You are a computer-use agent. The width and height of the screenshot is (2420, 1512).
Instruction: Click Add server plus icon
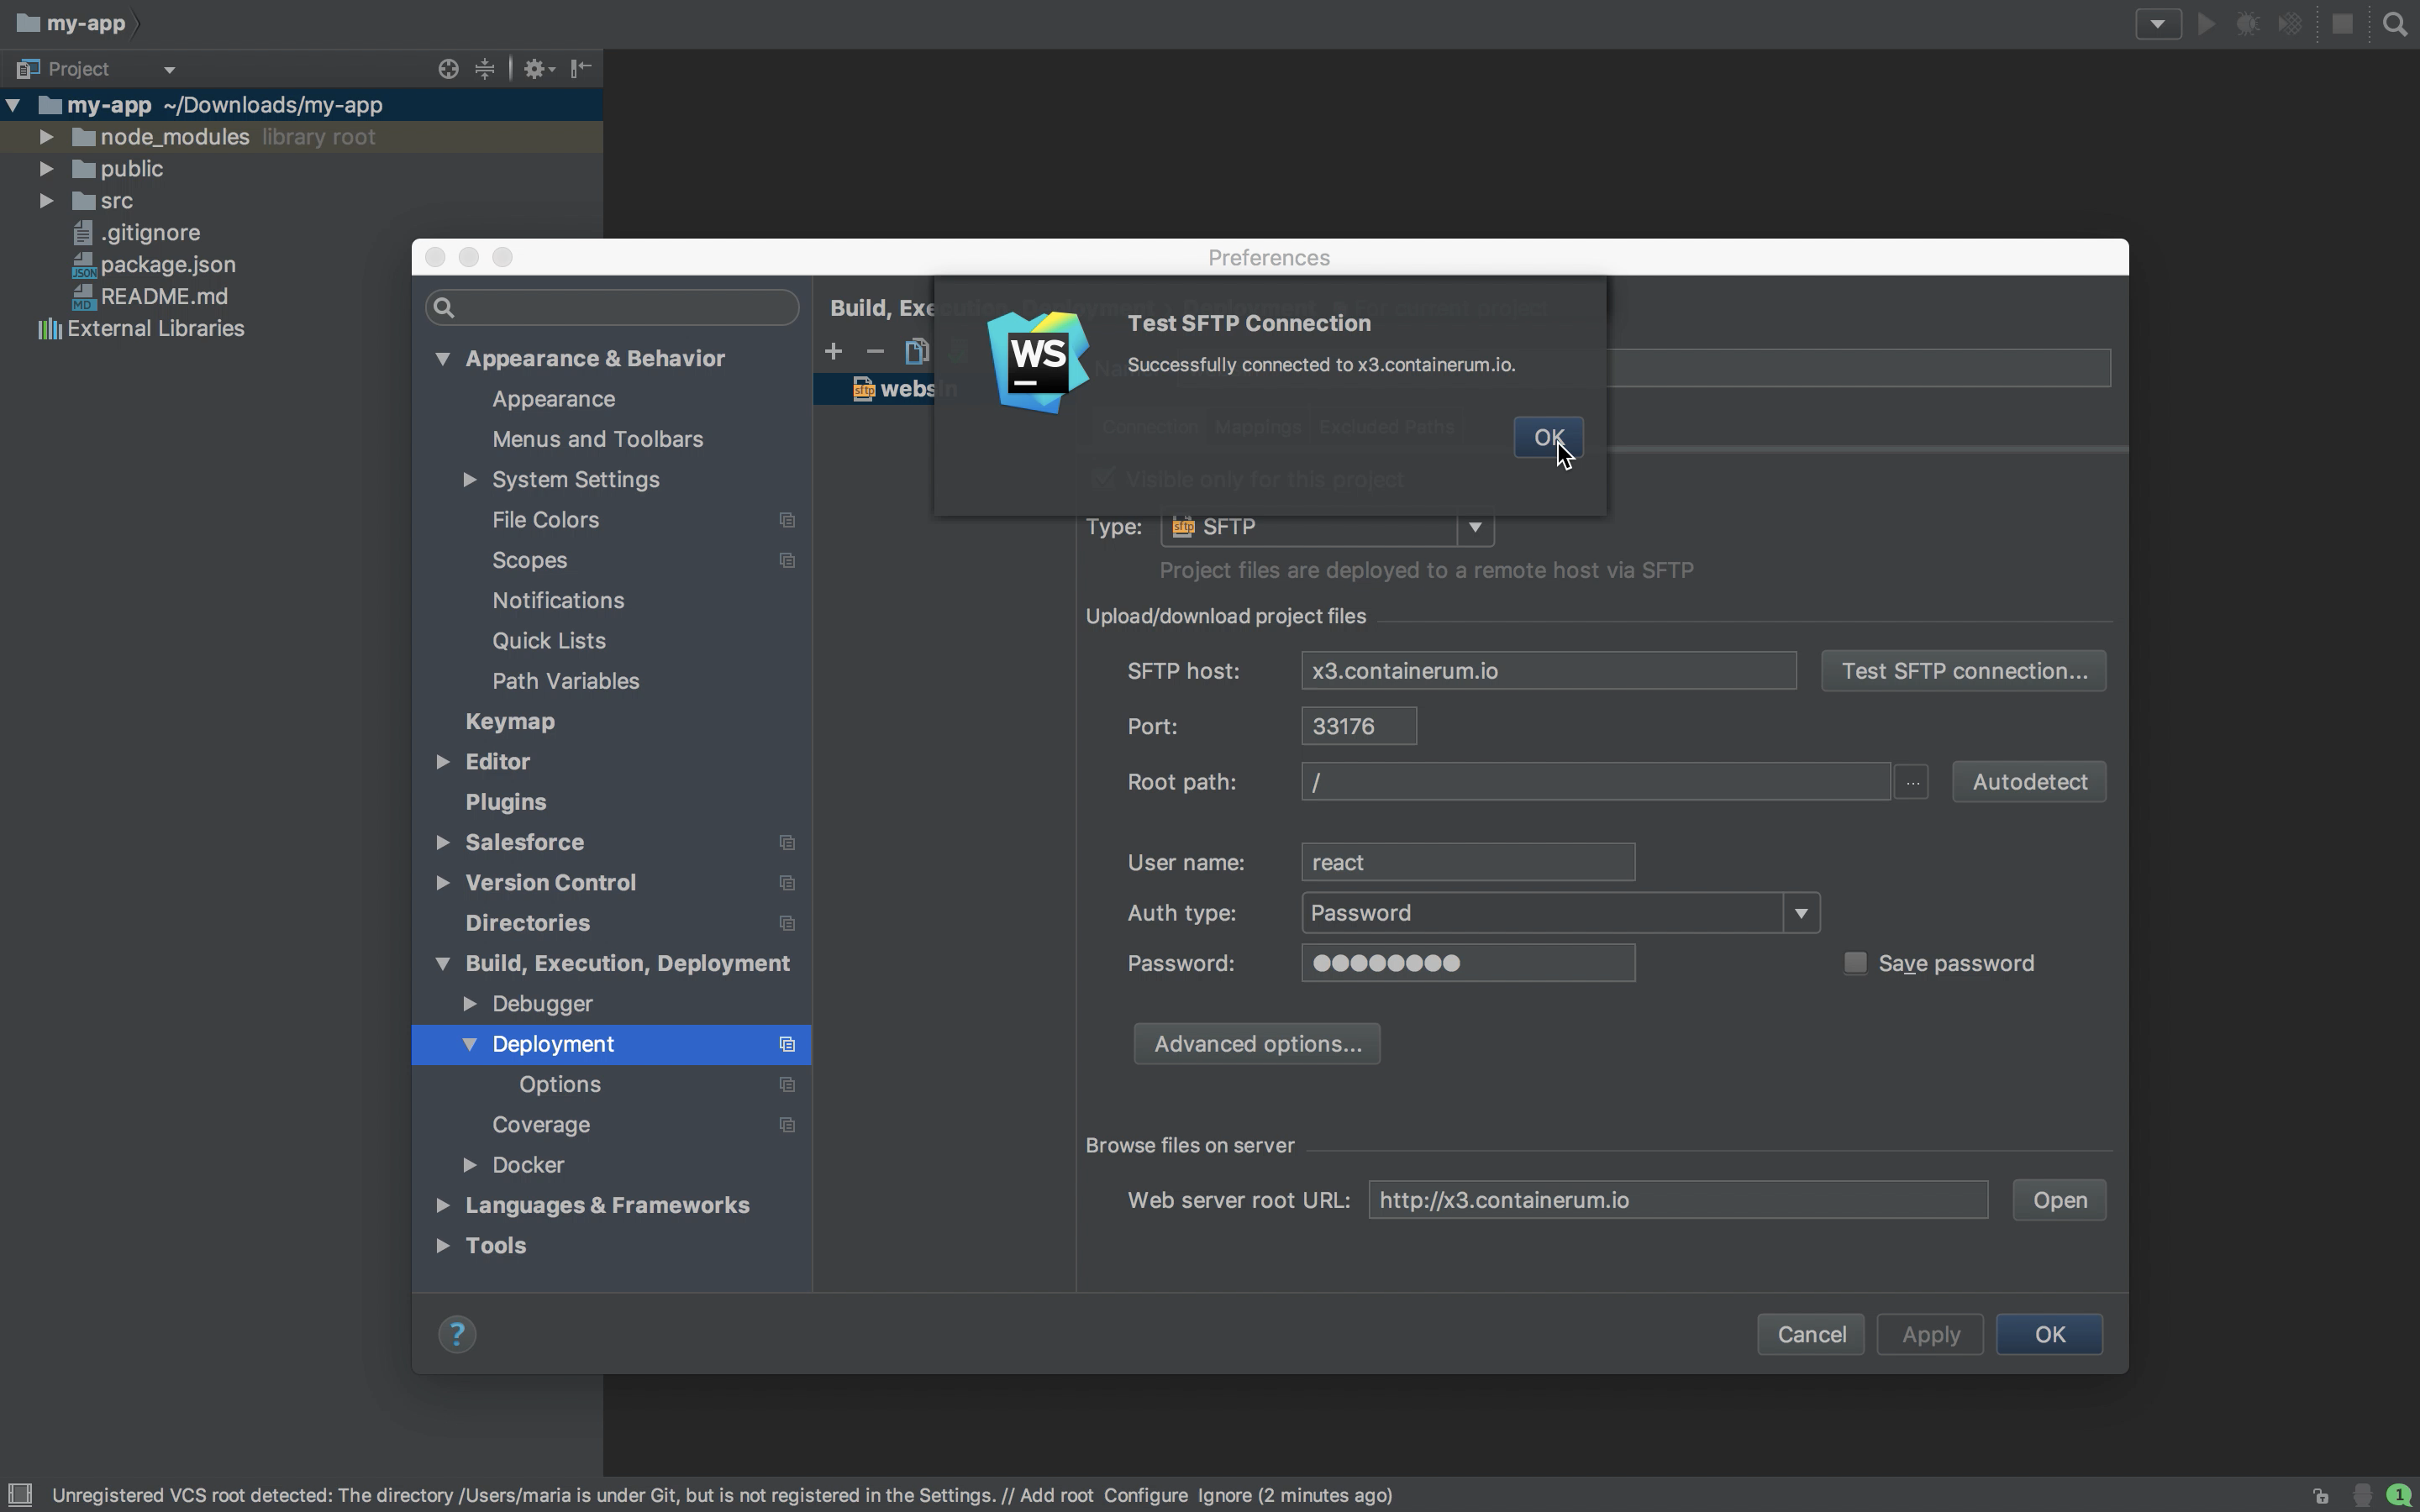pyautogui.click(x=833, y=351)
